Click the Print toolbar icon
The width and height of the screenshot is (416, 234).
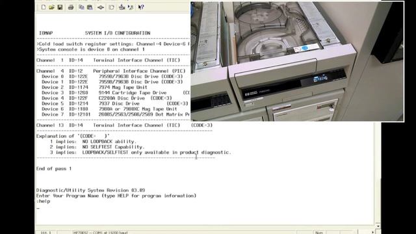(71, 7)
